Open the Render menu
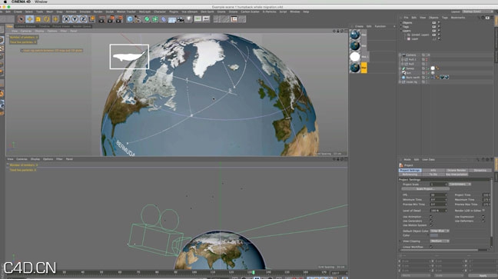Viewport: 498px width, 279px height. point(98,12)
